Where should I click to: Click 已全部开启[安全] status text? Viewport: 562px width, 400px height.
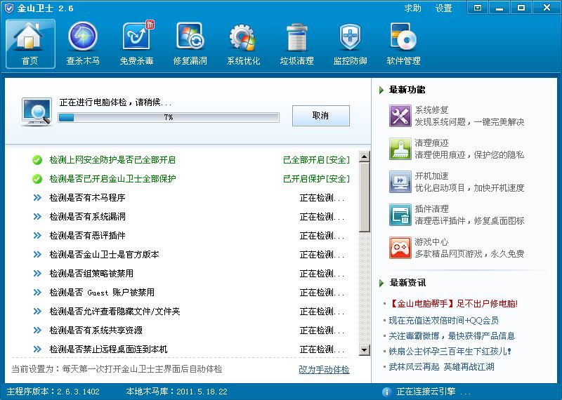(317, 160)
